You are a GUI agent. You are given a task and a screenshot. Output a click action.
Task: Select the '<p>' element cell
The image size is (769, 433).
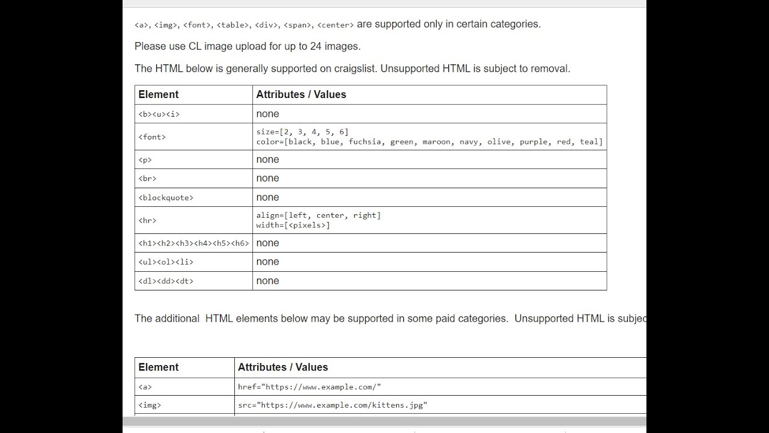193,159
